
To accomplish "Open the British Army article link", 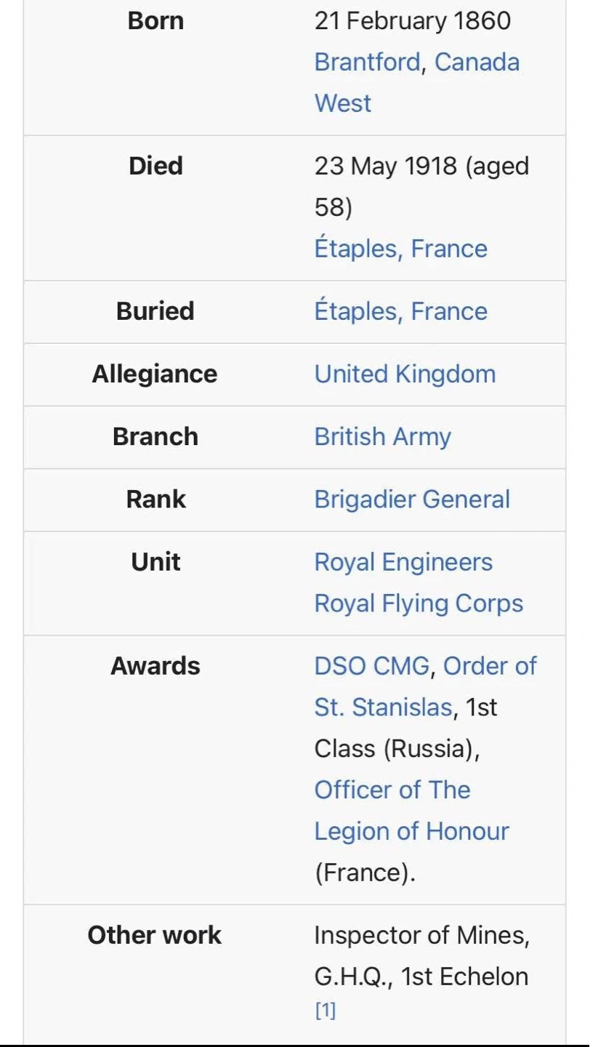I will click(382, 436).
